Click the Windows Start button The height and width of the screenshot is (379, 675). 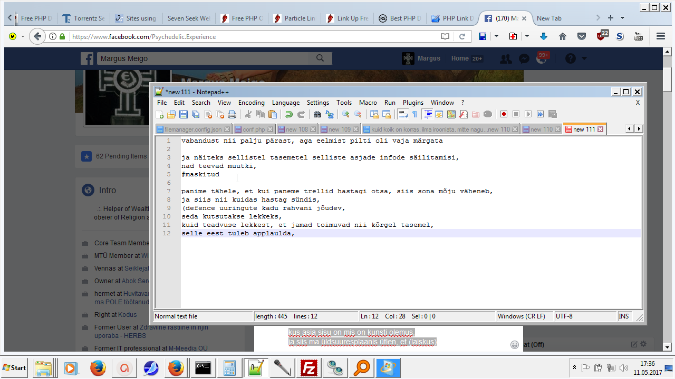coord(14,367)
